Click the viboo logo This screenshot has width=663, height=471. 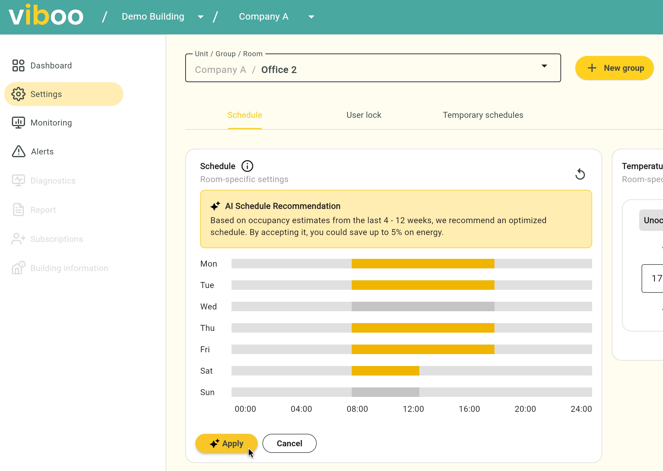click(x=46, y=16)
